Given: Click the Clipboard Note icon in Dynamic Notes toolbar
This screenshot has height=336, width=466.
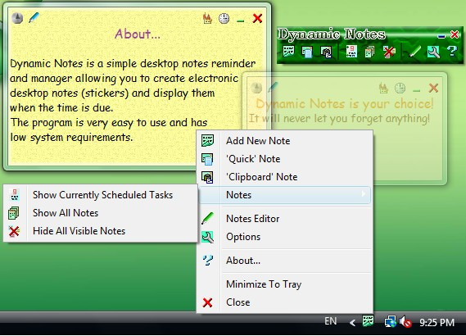Looking at the screenshot, I should 326,52.
